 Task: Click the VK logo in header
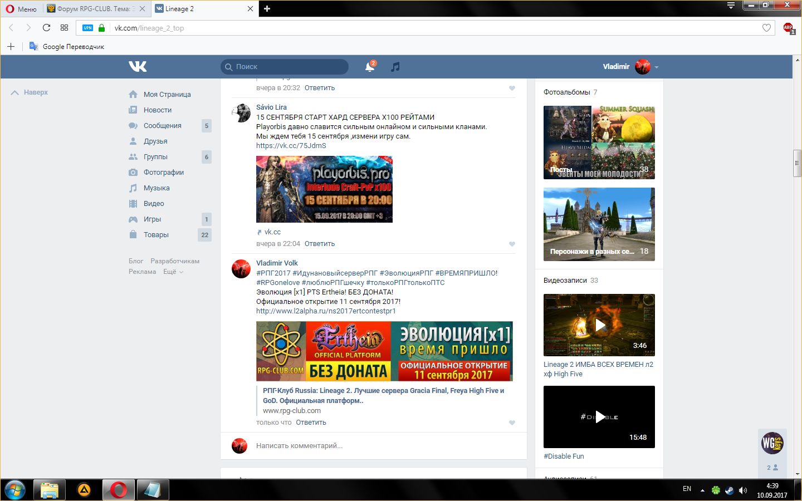click(x=138, y=67)
